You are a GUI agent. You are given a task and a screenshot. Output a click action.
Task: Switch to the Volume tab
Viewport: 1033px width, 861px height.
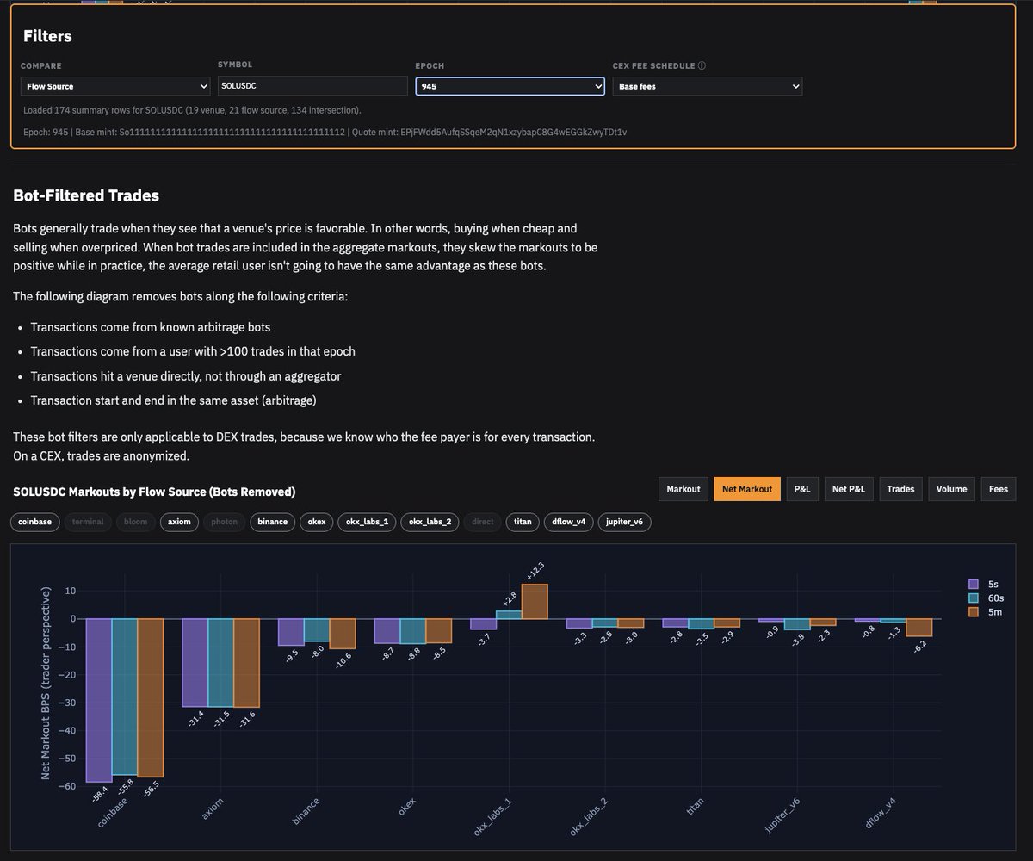tap(951, 489)
